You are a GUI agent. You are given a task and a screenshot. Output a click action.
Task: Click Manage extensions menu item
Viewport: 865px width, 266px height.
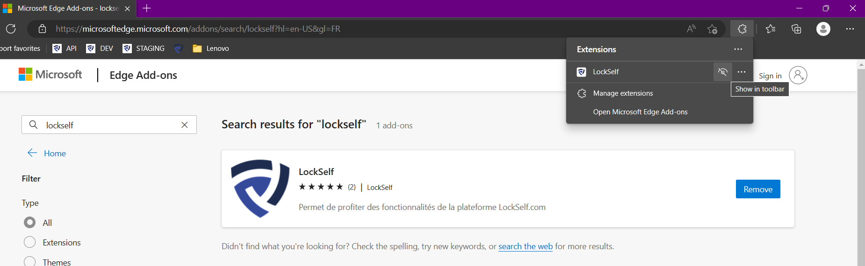tap(623, 93)
